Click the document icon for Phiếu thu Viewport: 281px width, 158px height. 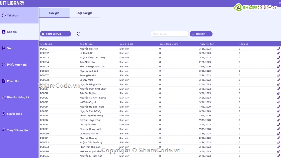(4, 81)
